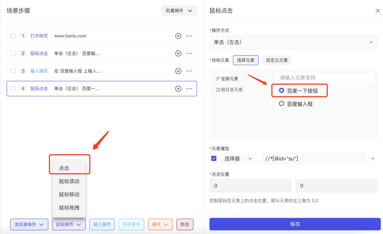Open more options for step 2
The height and width of the screenshot is (234, 383).
[x=189, y=54]
